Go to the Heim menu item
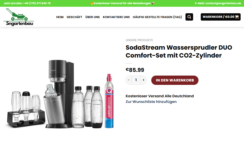 (60, 17)
